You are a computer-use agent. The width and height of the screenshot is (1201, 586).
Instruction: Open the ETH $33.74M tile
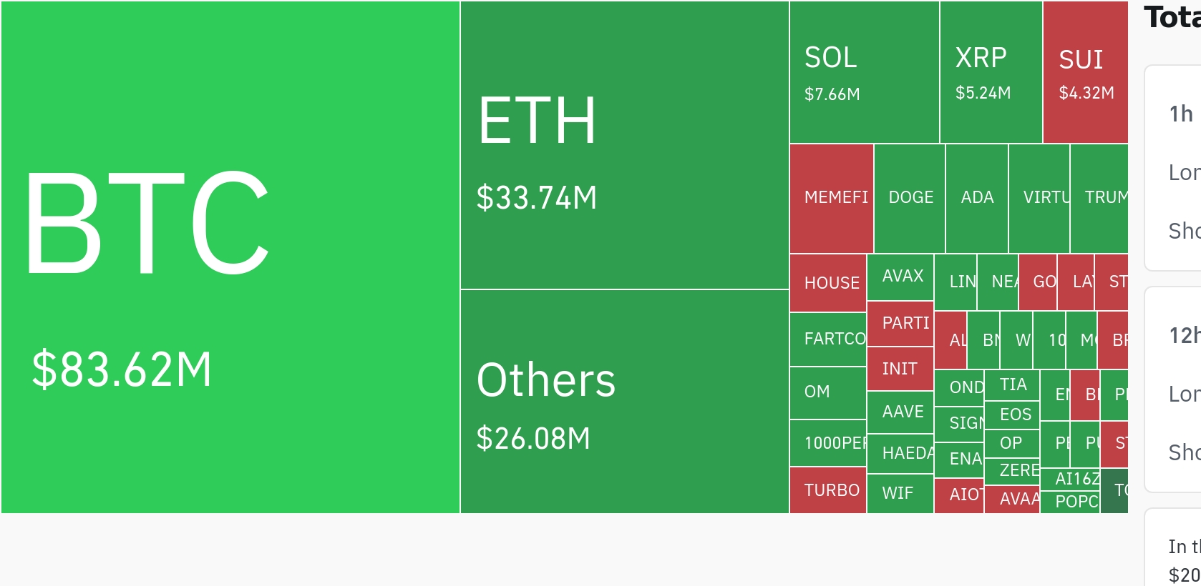pos(625,145)
